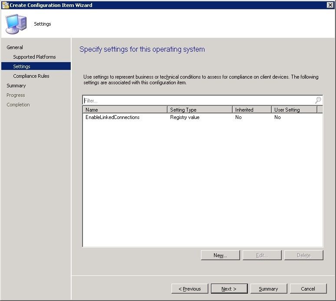Click the 'Registry value' cell
Viewport: 336px width, 301px height.
click(x=185, y=117)
